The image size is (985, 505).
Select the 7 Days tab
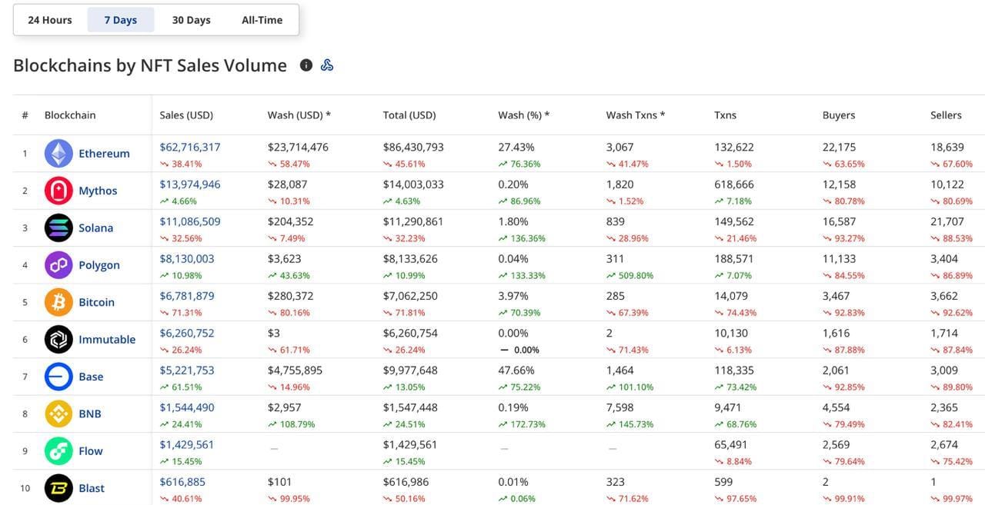click(x=121, y=20)
